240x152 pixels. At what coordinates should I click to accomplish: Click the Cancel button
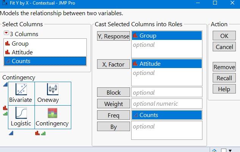[224, 47]
